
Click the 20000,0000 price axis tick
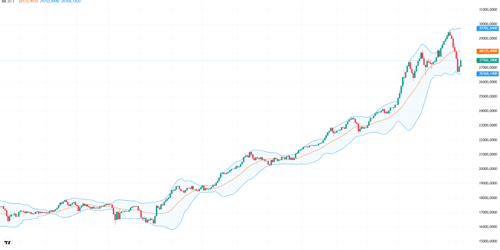[488, 169]
